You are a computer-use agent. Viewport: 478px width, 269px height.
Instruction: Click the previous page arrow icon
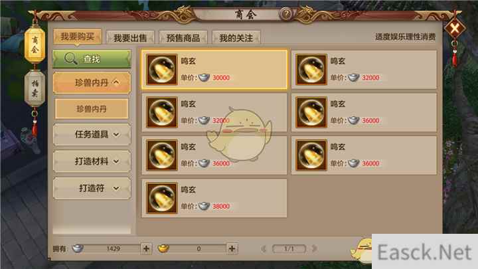click(x=264, y=248)
